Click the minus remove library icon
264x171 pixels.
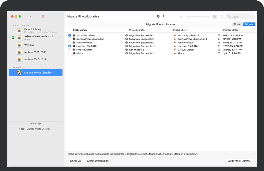35,16
